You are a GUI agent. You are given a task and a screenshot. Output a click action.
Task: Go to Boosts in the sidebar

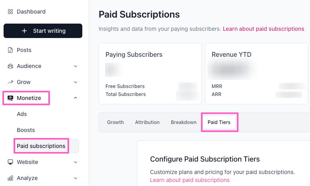click(x=26, y=130)
